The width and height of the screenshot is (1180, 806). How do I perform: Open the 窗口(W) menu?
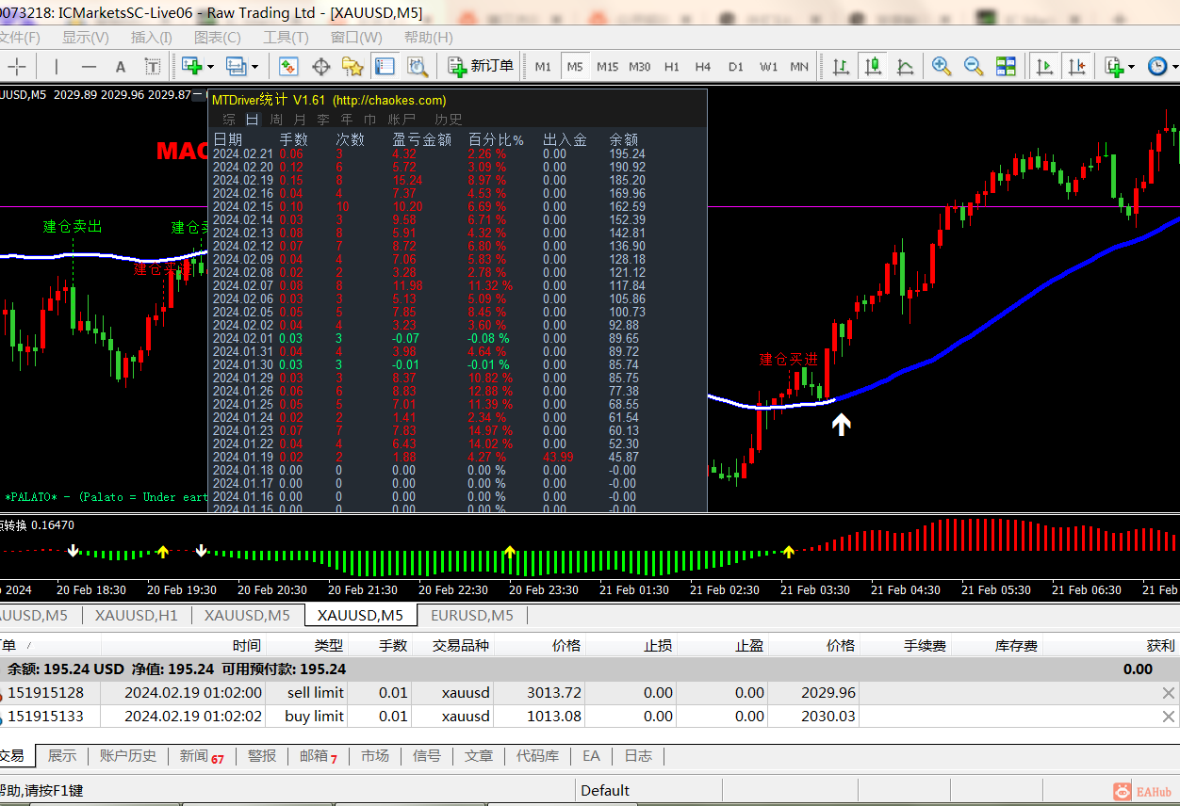[x=356, y=37]
